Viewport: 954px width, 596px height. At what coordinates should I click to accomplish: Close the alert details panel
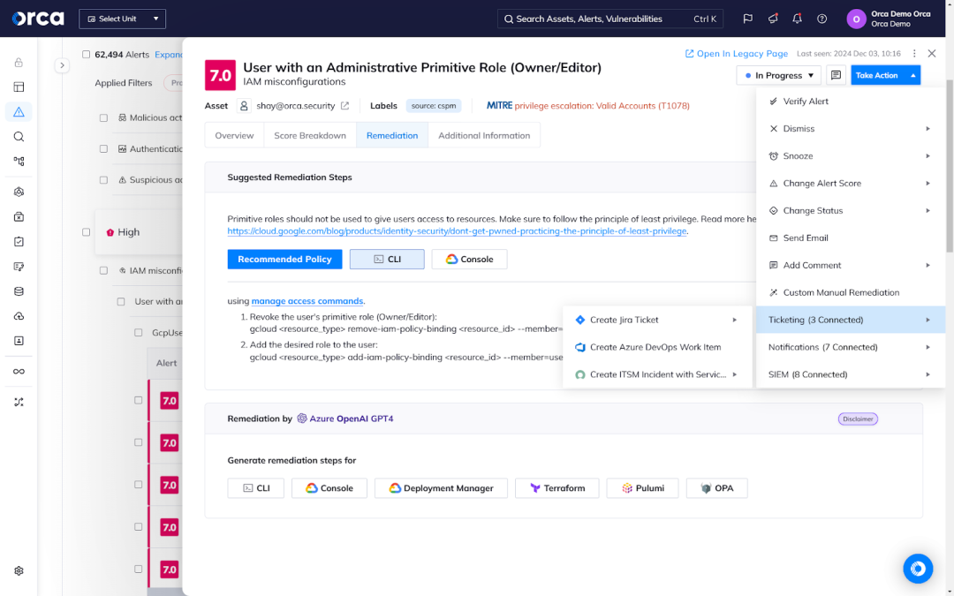coord(932,54)
